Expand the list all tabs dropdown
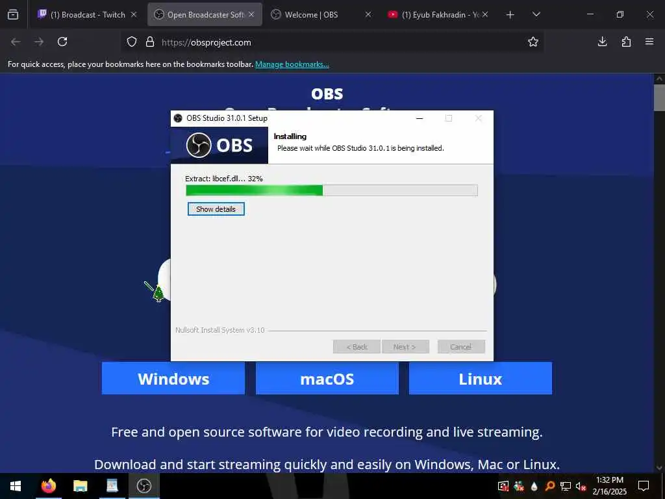 pos(536,14)
